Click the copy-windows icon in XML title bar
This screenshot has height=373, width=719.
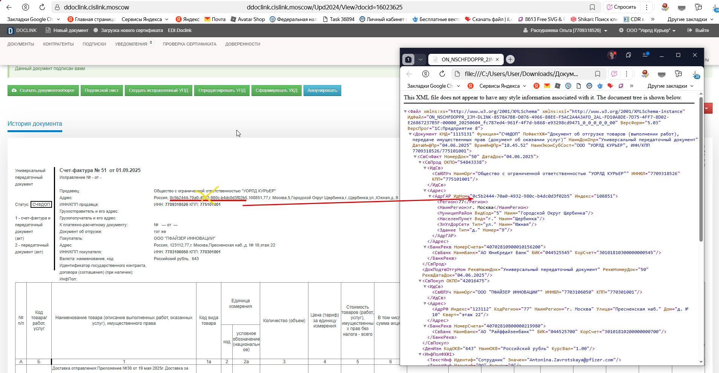point(629,55)
